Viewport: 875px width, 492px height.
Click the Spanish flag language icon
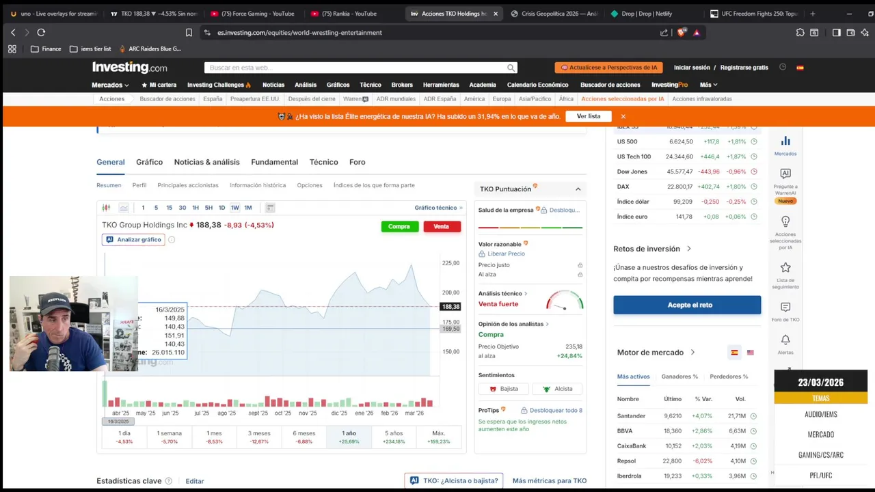click(800, 68)
